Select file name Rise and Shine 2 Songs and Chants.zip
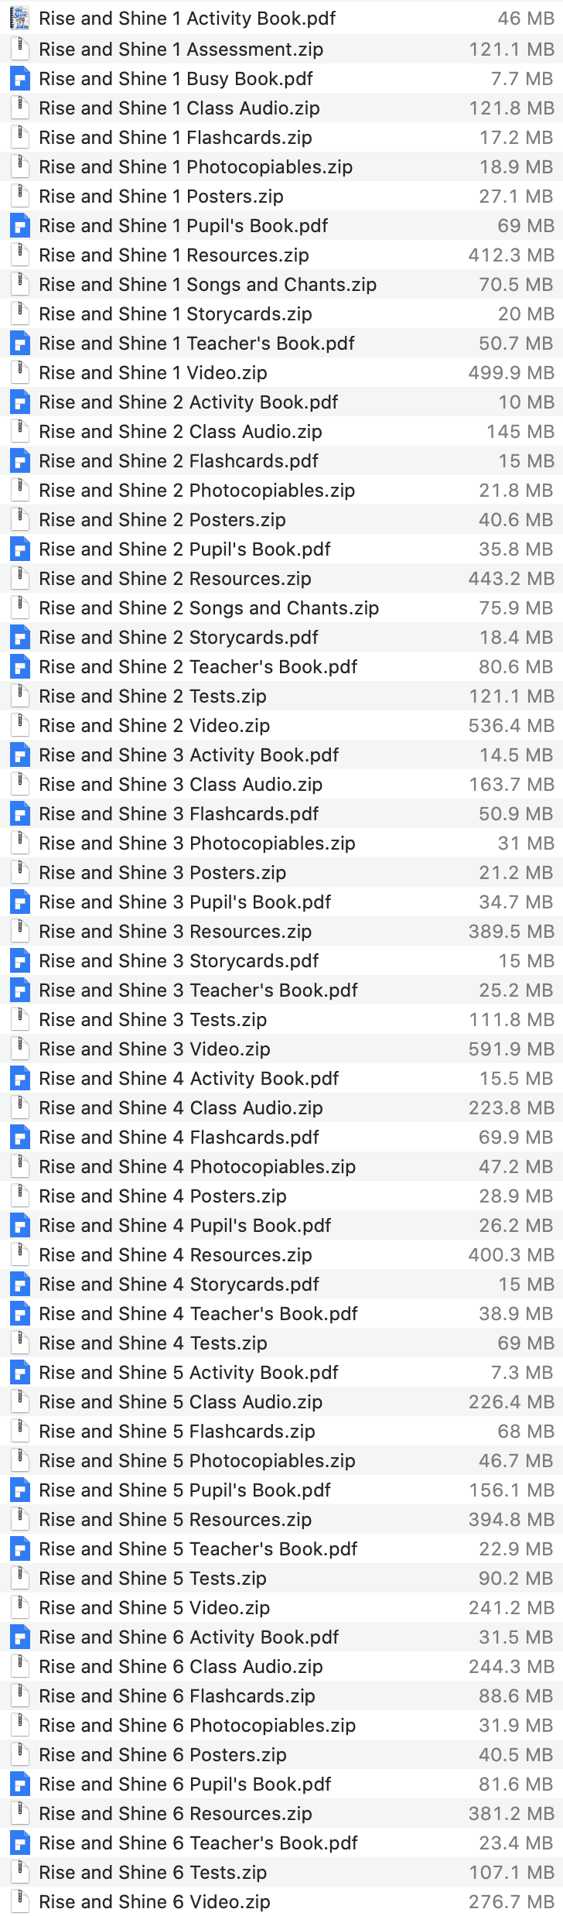Image resolution: width=563 pixels, height=1916 pixels. (209, 608)
